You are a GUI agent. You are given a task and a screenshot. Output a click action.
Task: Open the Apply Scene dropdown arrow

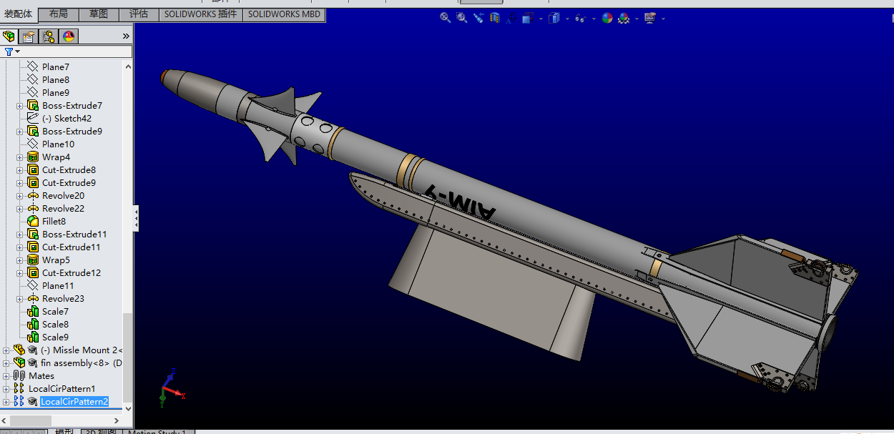pos(637,19)
